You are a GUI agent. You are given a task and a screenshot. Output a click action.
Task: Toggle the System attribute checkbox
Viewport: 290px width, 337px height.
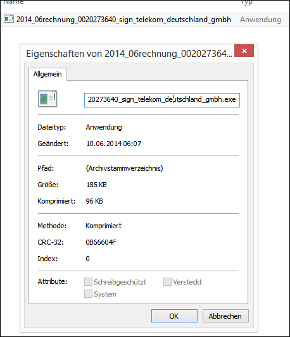[88, 294]
